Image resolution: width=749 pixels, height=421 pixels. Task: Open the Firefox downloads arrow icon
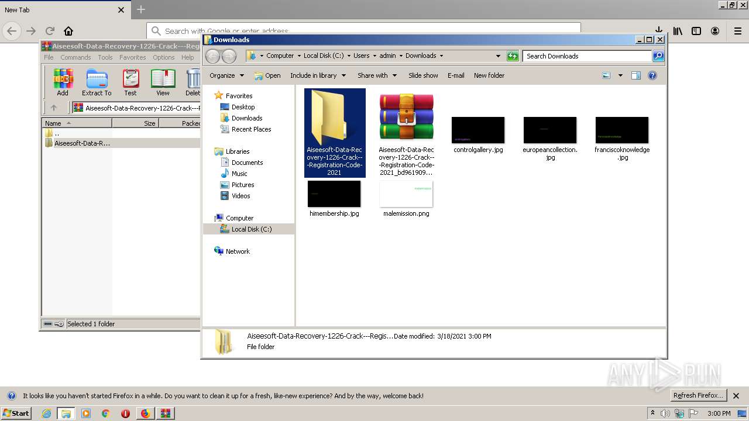pos(659,31)
